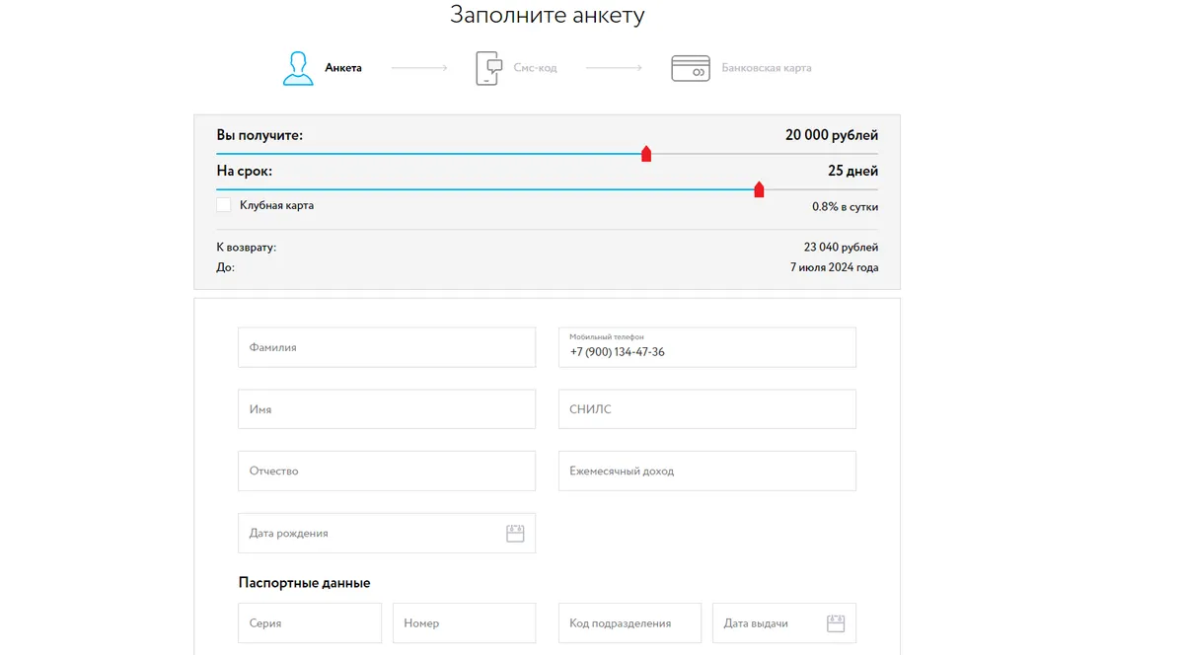Focus the Ежемесячный доход field
1184x655 pixels.
(x=707, y=472)
